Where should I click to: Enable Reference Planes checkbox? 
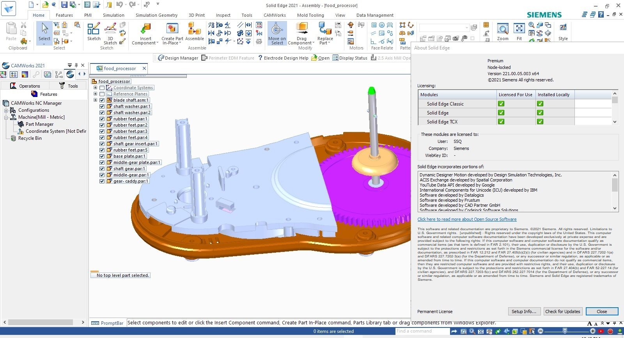pos(102,94)
